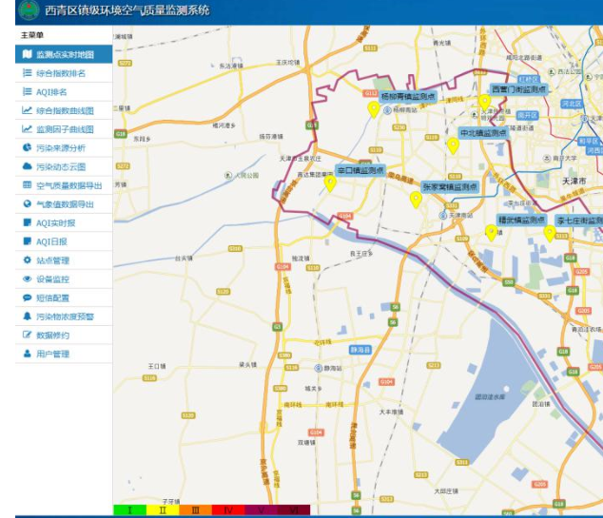
Task: Open 设备监控 menu item
Action: (52, 279)
